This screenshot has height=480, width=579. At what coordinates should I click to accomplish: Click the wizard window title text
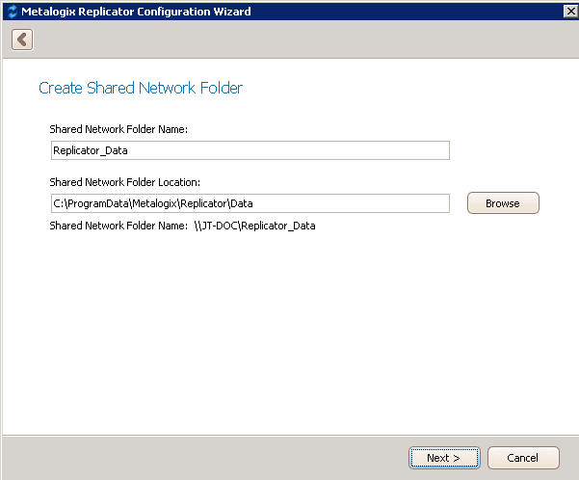(136, 12)
